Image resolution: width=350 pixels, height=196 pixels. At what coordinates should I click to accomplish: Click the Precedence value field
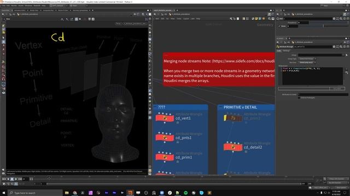point(304,22)
